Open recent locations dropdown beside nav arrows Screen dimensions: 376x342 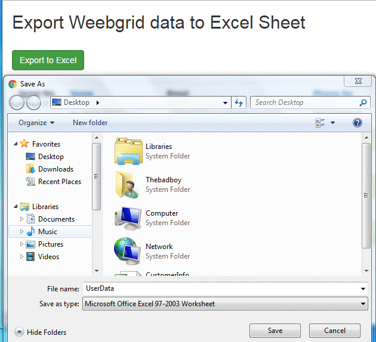[45, 103]
